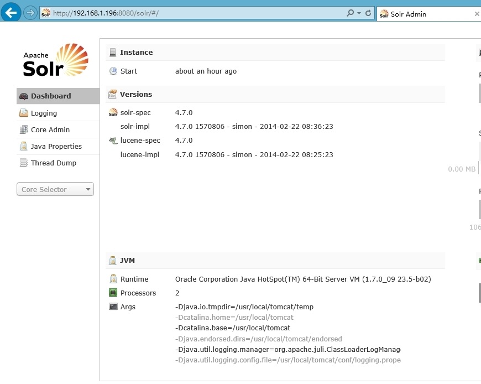Click the solr-spec version icon
This screenshot has width=481, height=384.
click(112, 112)
